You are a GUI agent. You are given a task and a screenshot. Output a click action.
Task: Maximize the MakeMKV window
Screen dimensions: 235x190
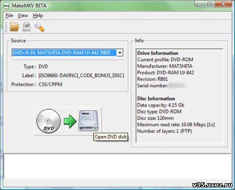(x=210, y=4)
